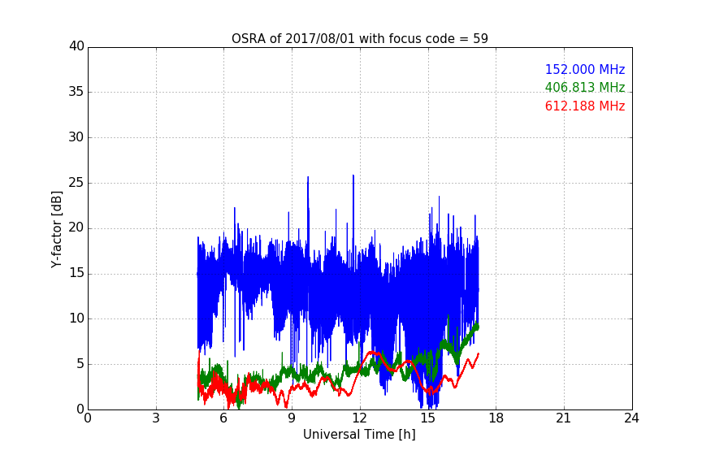Click the x-axis tick value 18
702x468 pixels.
[496, 418]
